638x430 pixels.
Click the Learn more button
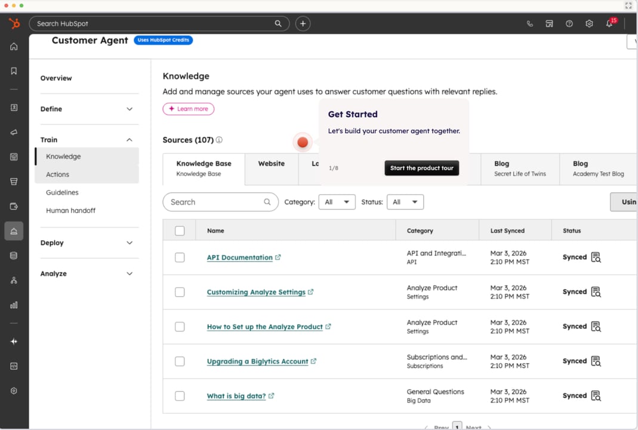[189, 109]
